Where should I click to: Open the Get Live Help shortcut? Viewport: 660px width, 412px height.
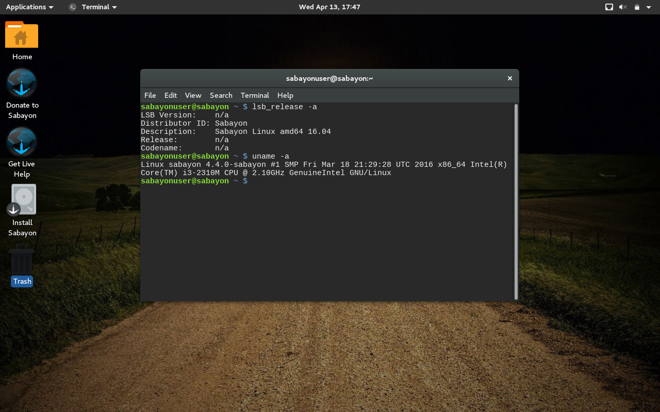22,142
